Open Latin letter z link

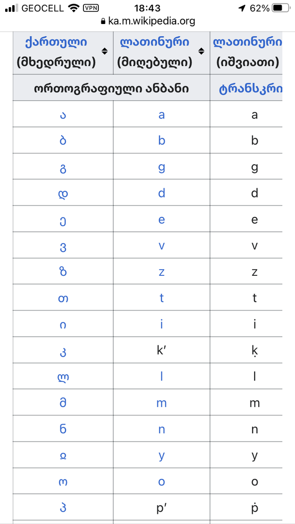click(x=161, y=272)
